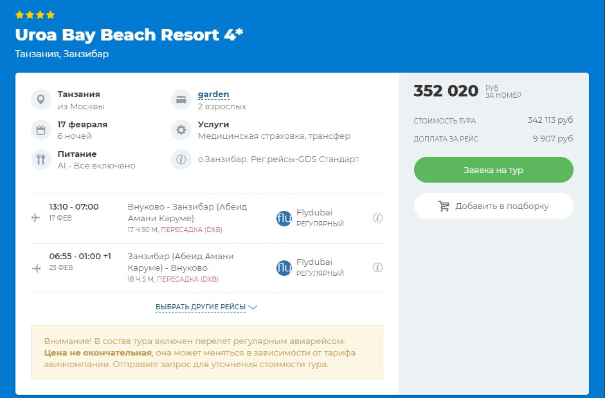Image resolution: width=605 pixels, height=398 pixels.
Task: Click the bed icon beside garden room
Action: [181, 100]
